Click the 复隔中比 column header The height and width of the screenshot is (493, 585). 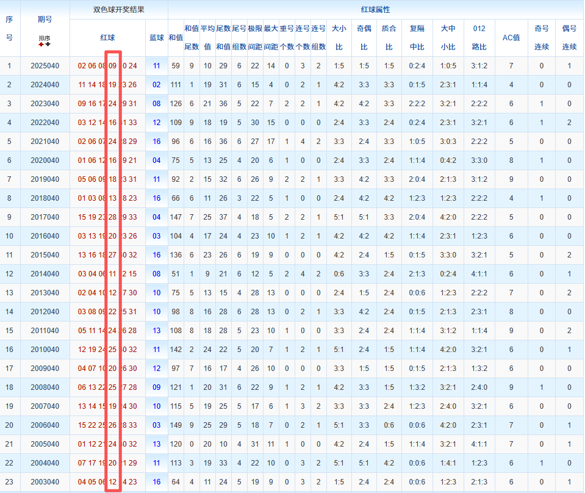click(x=417, y=37)
